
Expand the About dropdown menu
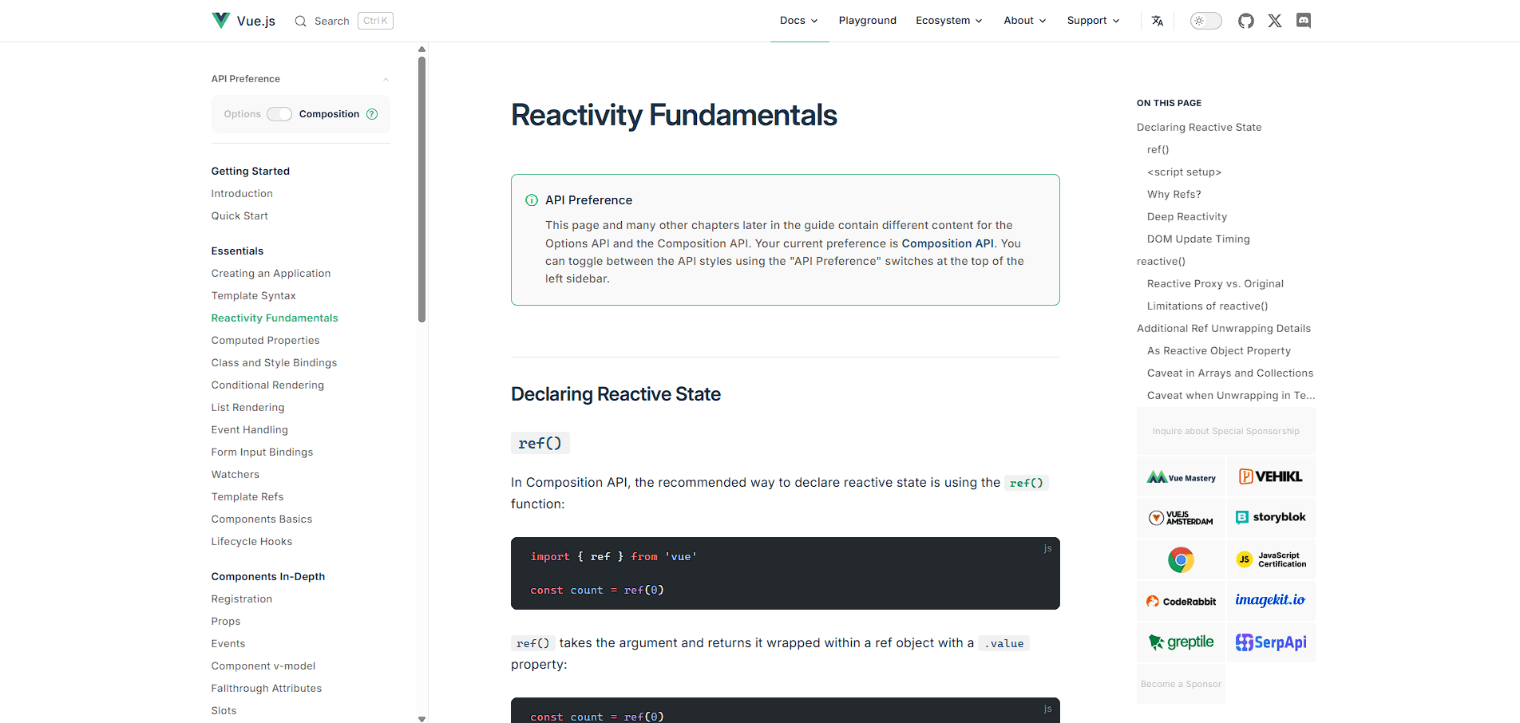point(1025,21)
